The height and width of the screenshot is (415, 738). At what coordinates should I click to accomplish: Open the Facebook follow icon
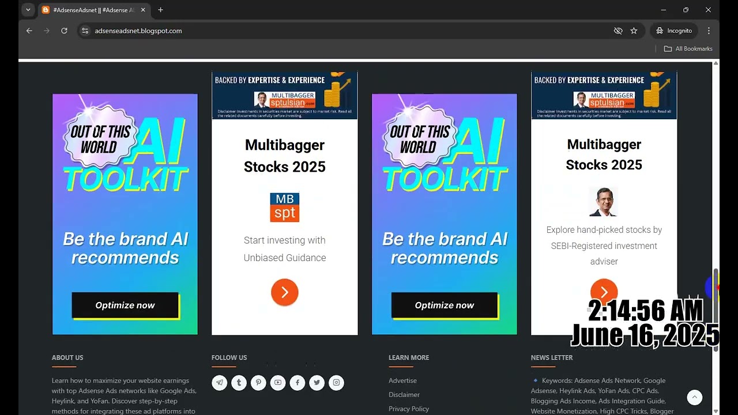tap(298, 382)
